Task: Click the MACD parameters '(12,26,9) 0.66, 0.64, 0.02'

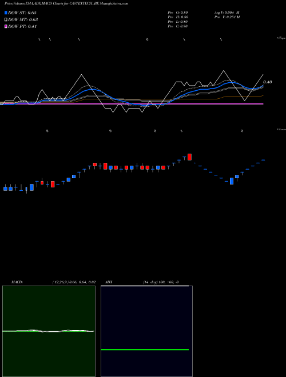Action: tap(74, 282)
